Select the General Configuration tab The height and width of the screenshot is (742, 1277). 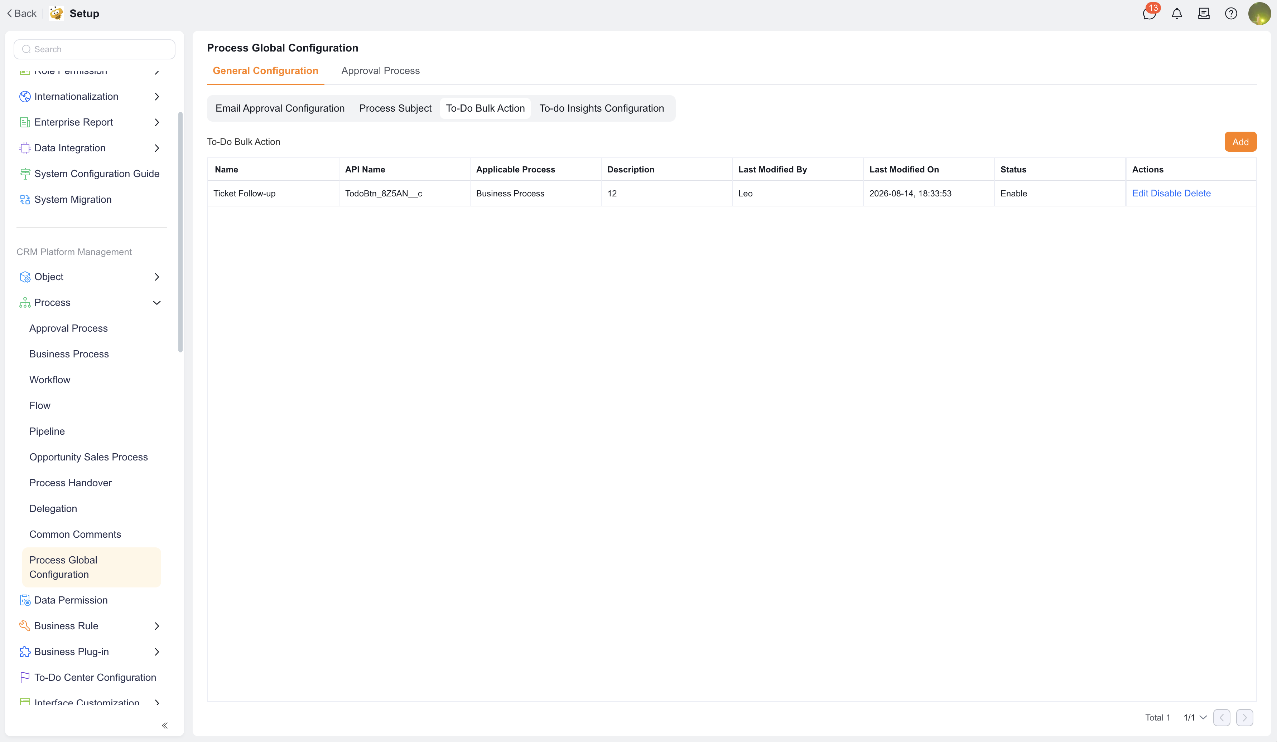pyautogui.click(x=266, y=71)
